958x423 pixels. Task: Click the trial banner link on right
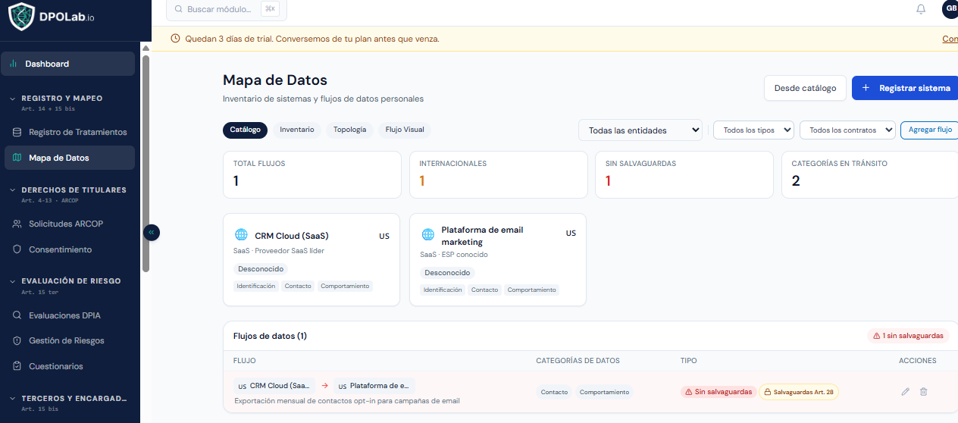950,39
